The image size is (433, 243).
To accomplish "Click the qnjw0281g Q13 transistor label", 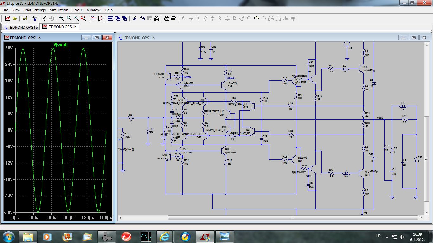I will pyautogui.click(x=369, y=69).
